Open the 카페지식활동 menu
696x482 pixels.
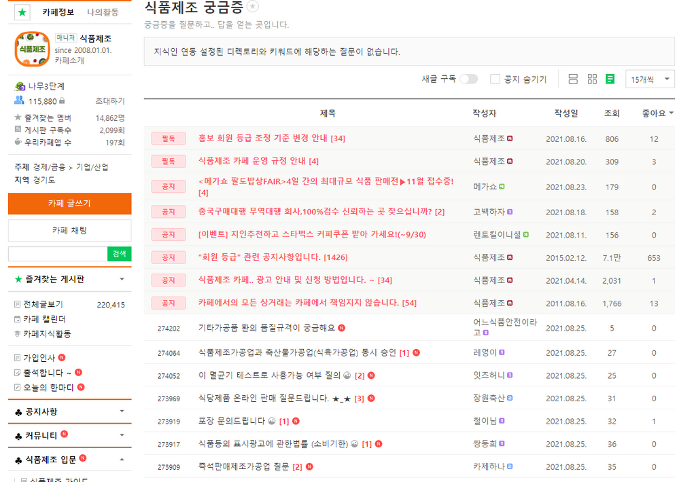[47, 333]
